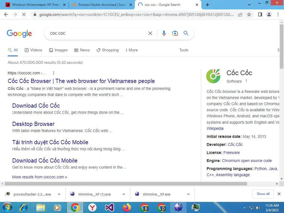Launch Firefox from the taskbar
This screenshot has width=284, height=213.
(126, 207)
